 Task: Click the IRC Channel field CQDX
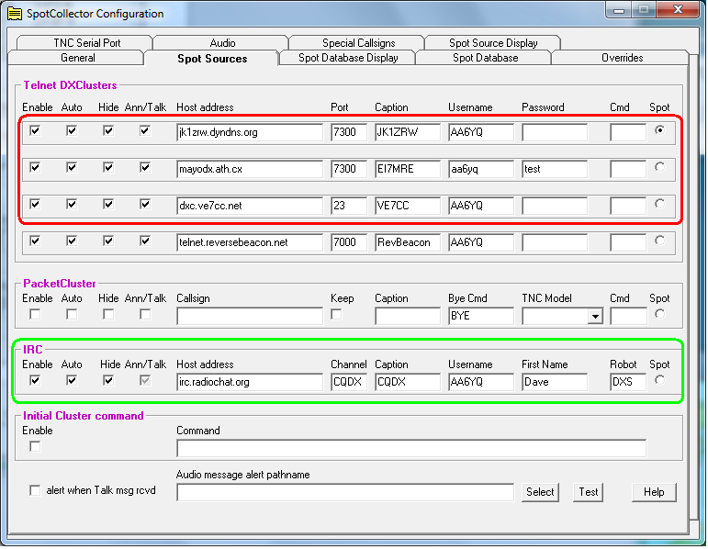pos(349,382)
